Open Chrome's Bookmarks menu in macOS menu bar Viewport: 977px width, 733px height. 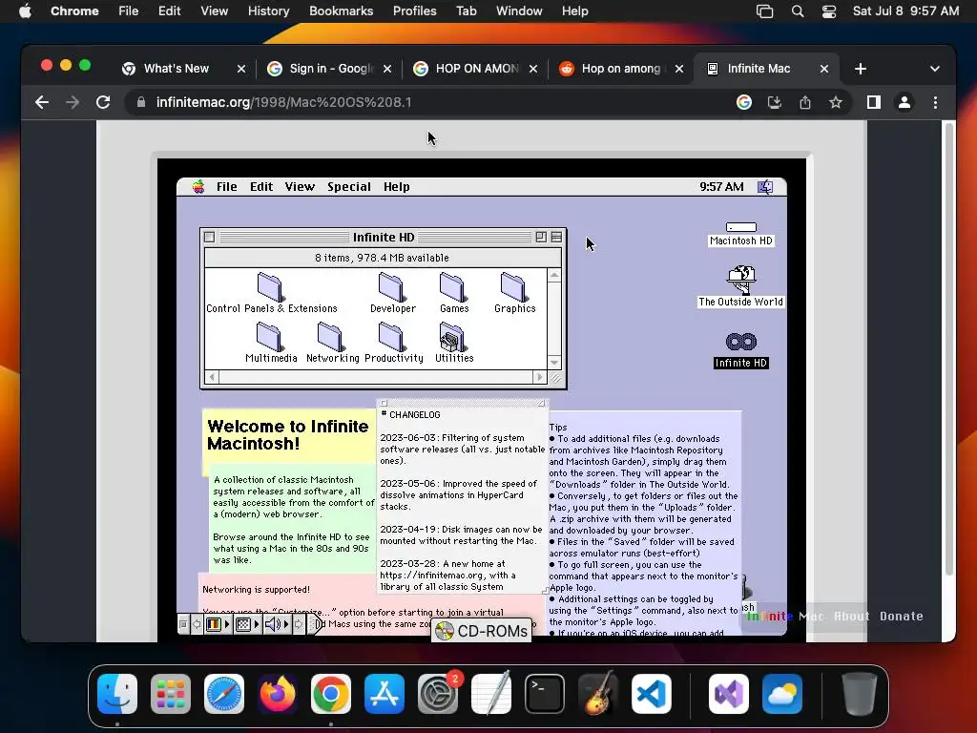point(341,11)
